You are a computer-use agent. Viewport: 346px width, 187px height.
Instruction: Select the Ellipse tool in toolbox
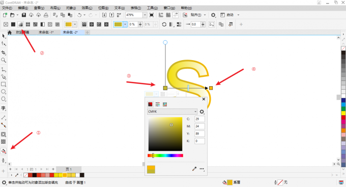pyautogui.click(x=4, y=92)
